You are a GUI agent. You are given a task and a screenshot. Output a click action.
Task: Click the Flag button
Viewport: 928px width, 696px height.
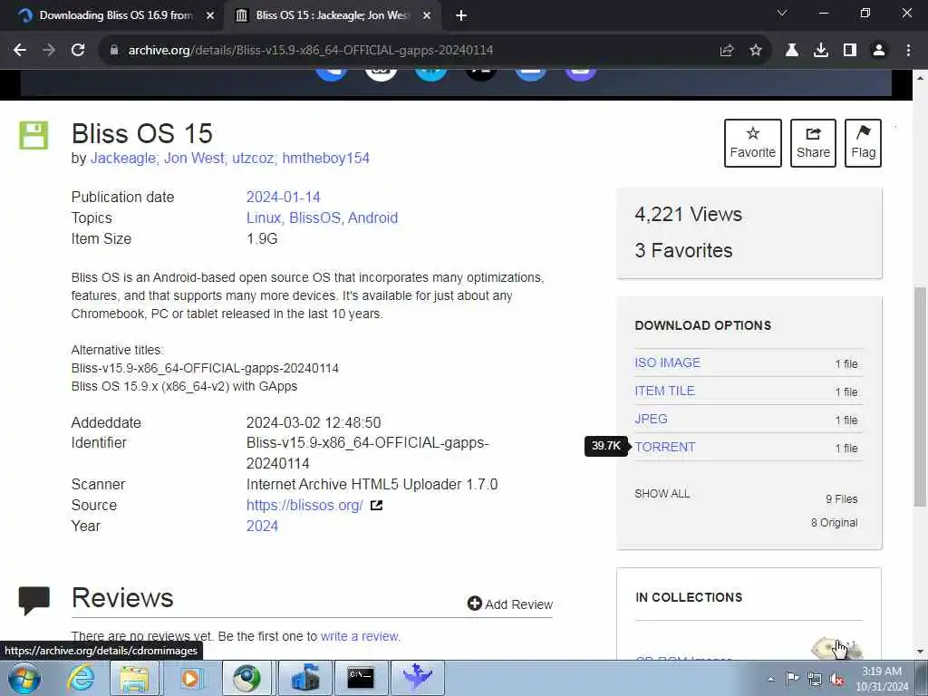tap(863, 143)
